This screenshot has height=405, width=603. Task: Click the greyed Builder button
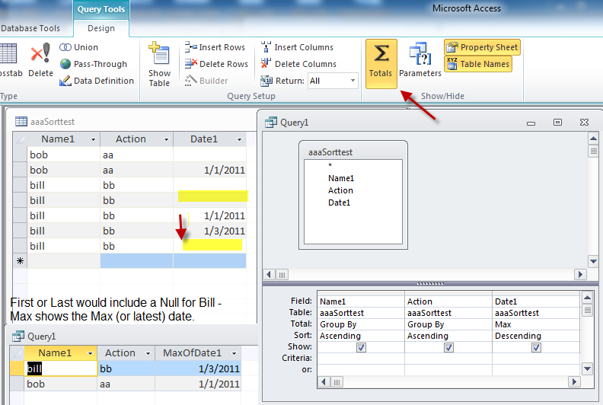pyautogui.click(x=206, y=81)
